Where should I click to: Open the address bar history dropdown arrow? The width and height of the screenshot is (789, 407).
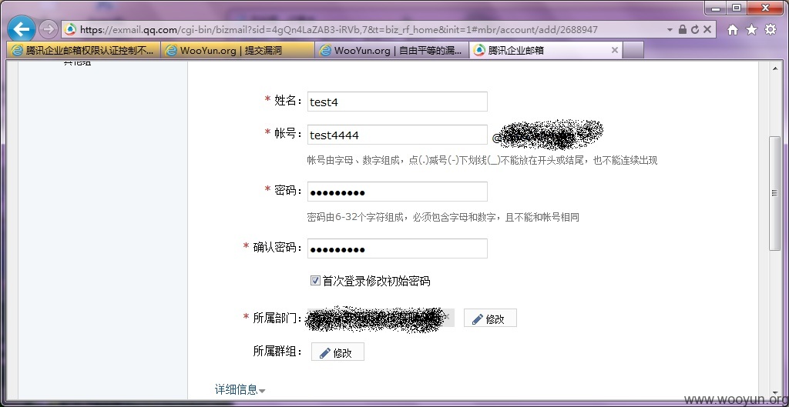[670, 30]
